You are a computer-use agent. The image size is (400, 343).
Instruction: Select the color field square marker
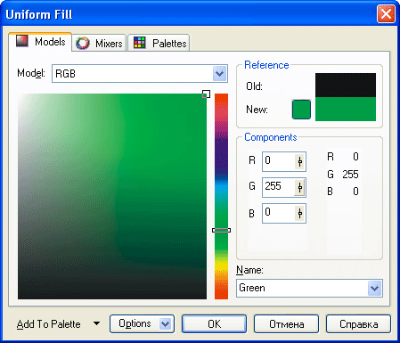click(206, 94)
